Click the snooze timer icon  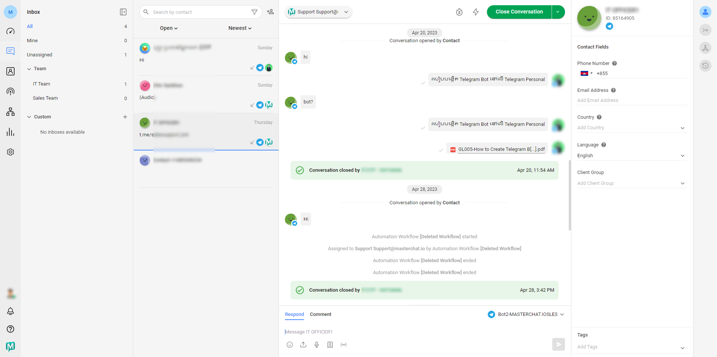459,12
